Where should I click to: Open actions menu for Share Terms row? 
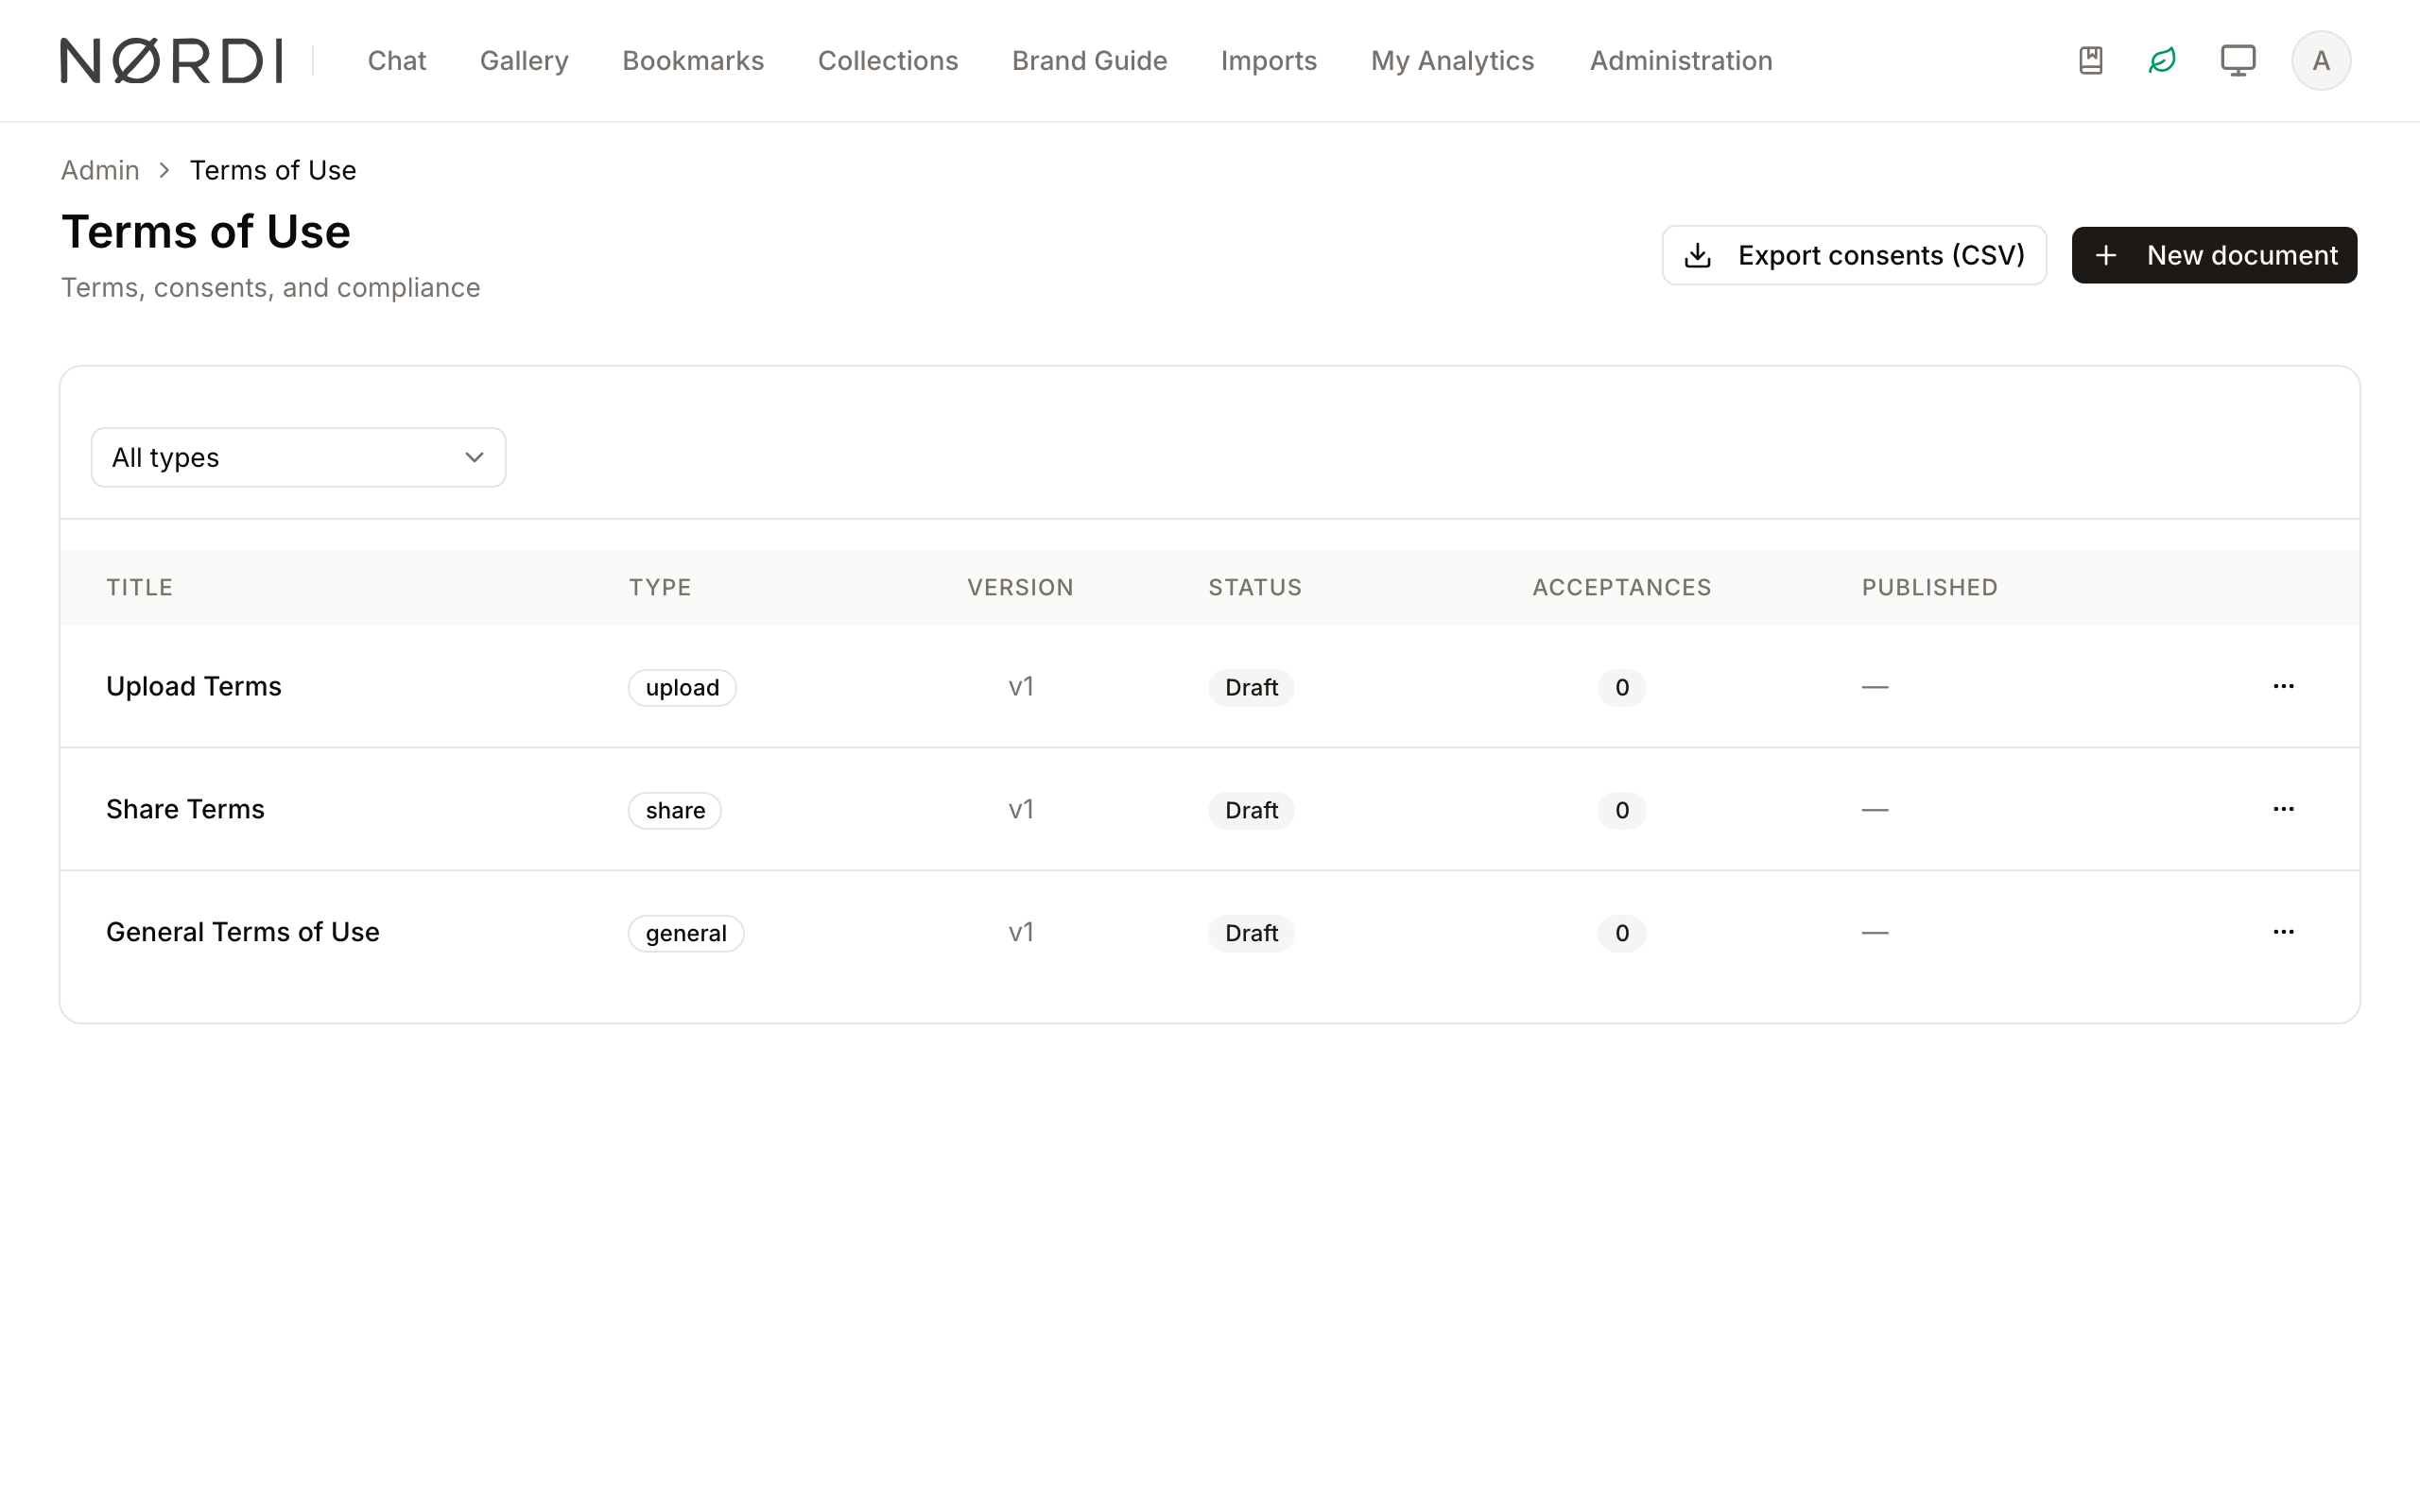[x=2283, y=809]
